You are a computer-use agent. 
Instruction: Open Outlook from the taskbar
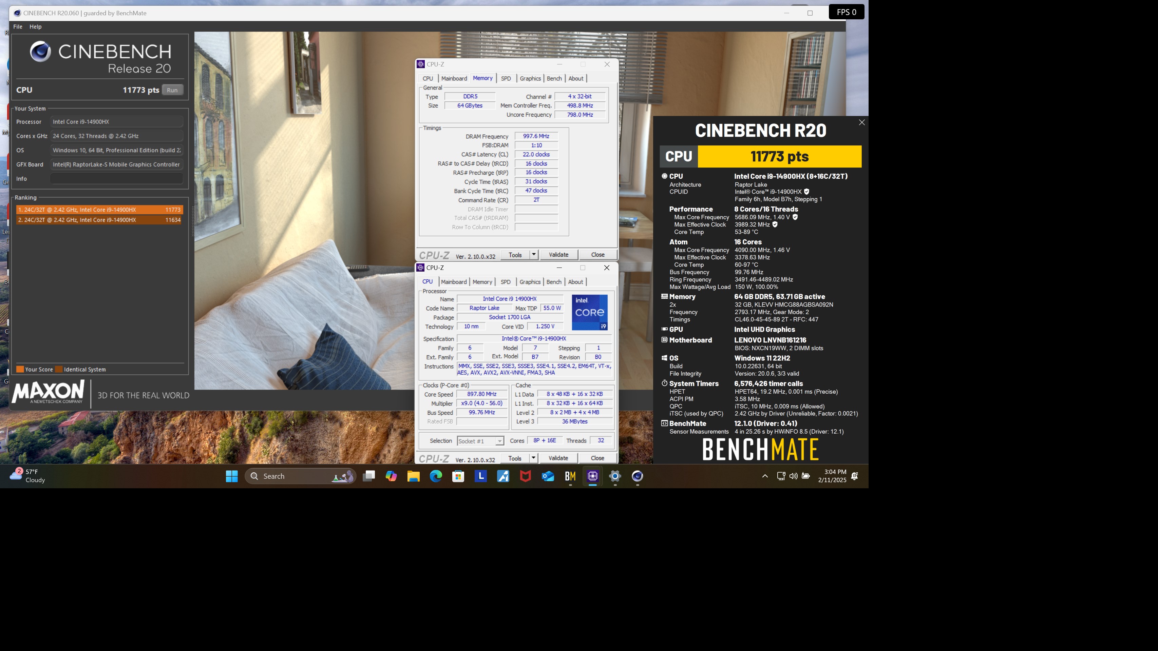(x=548, y=476)
